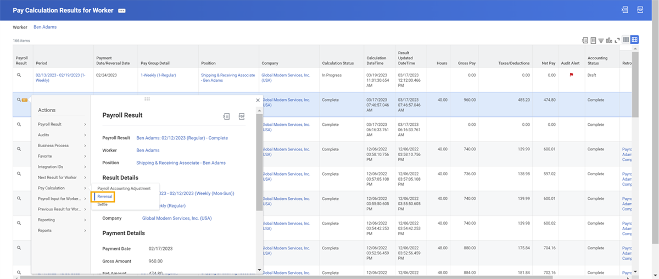Viewport: 659px width, 279px height.
Task: Close the Payroll Result popup
Action: click(x=258, y=100)
